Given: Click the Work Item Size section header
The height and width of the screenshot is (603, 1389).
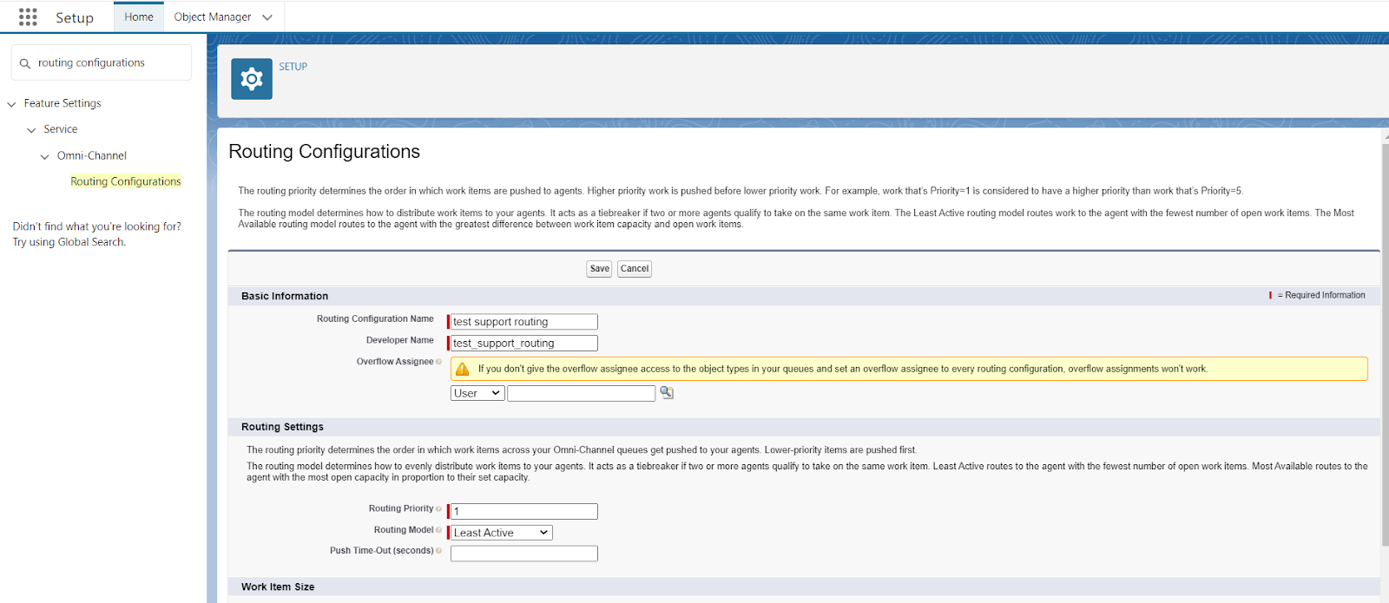Looking at the screenshot, I should click(278, 587).
